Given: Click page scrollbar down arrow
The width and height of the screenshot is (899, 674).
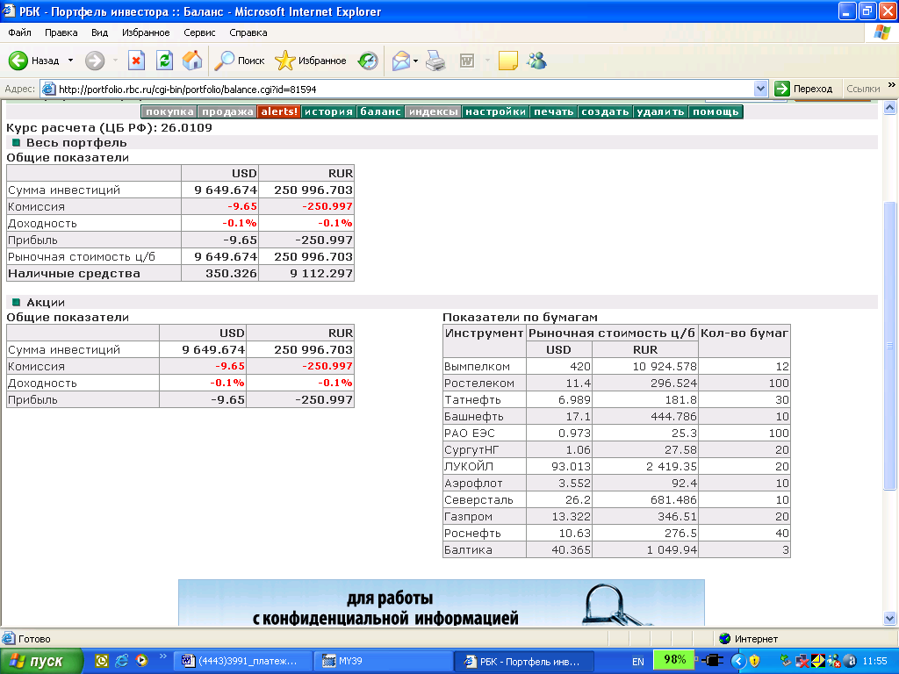Looking at the screenshot, I should click(890, 619).
